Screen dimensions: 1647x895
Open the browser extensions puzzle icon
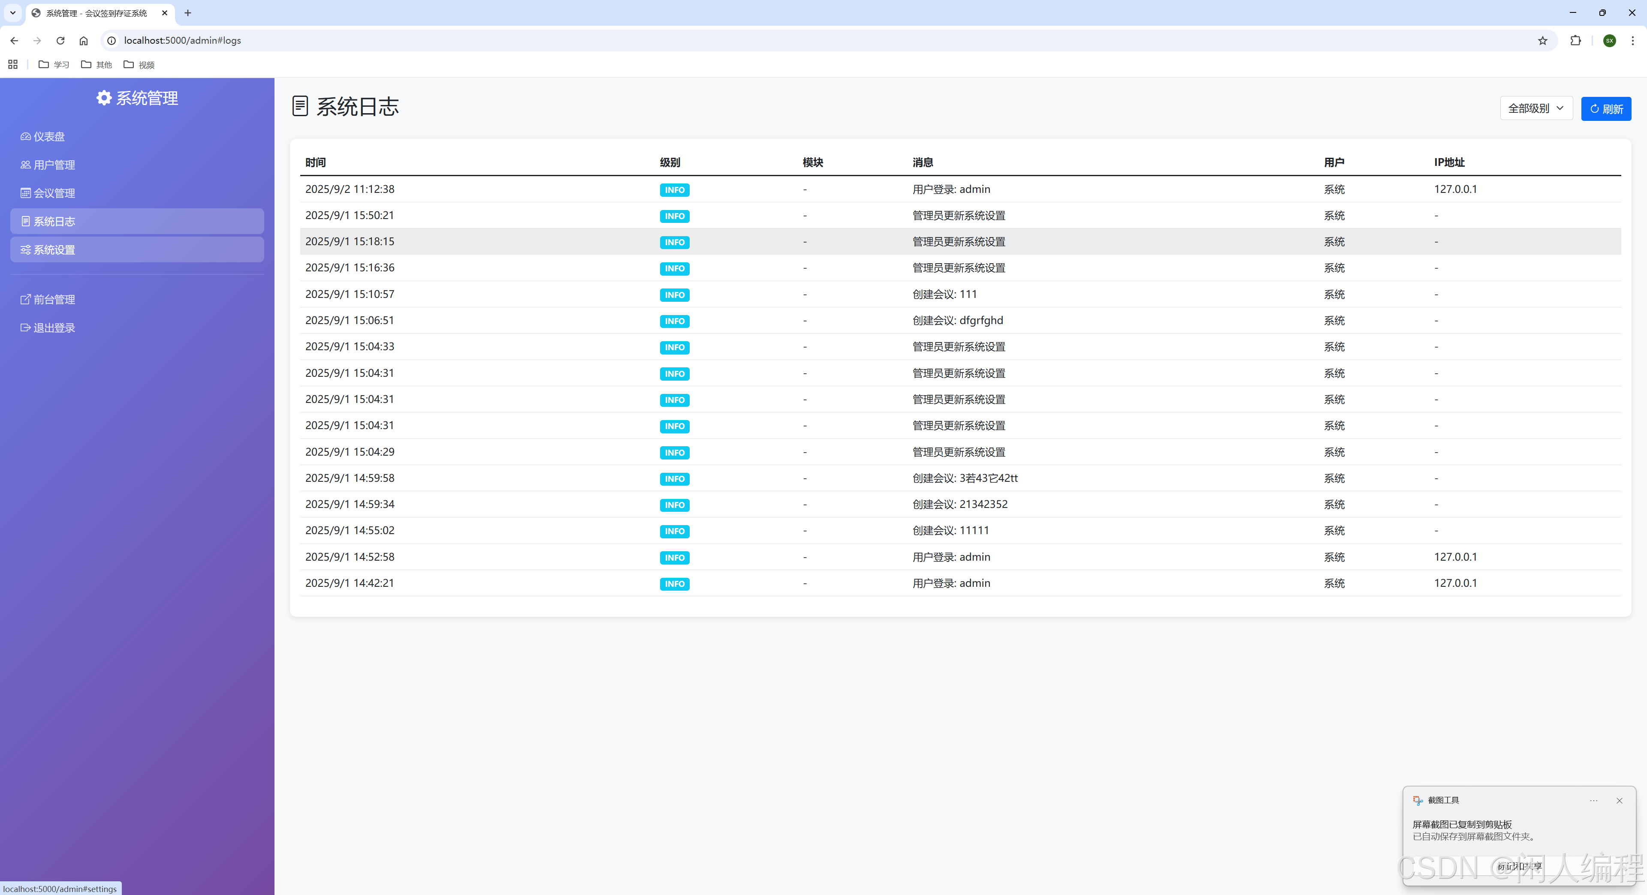[x=1575, y=40]
